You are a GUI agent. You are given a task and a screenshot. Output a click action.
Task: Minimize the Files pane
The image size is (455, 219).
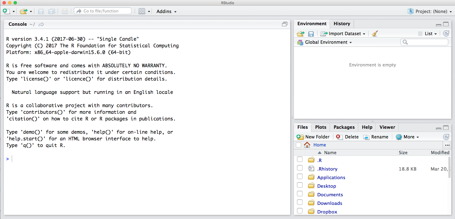[439, 128]
